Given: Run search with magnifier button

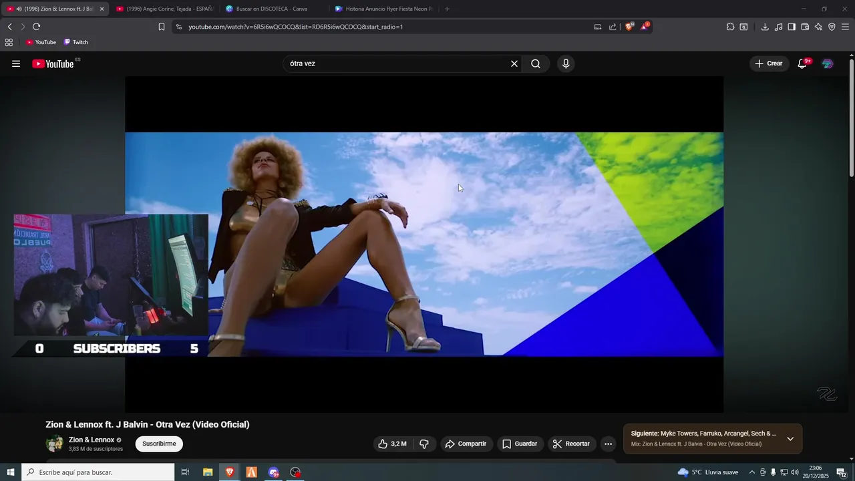Looking at the screenshot, I should 536,63.
